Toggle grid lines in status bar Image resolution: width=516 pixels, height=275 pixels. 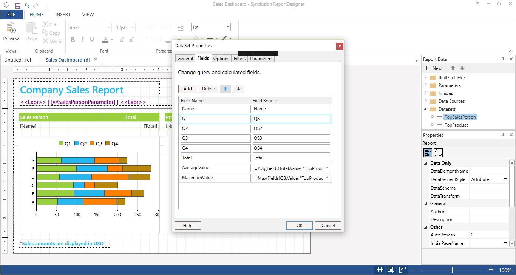380,270
